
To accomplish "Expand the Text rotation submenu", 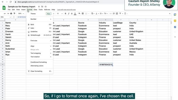I will (40, 57).
